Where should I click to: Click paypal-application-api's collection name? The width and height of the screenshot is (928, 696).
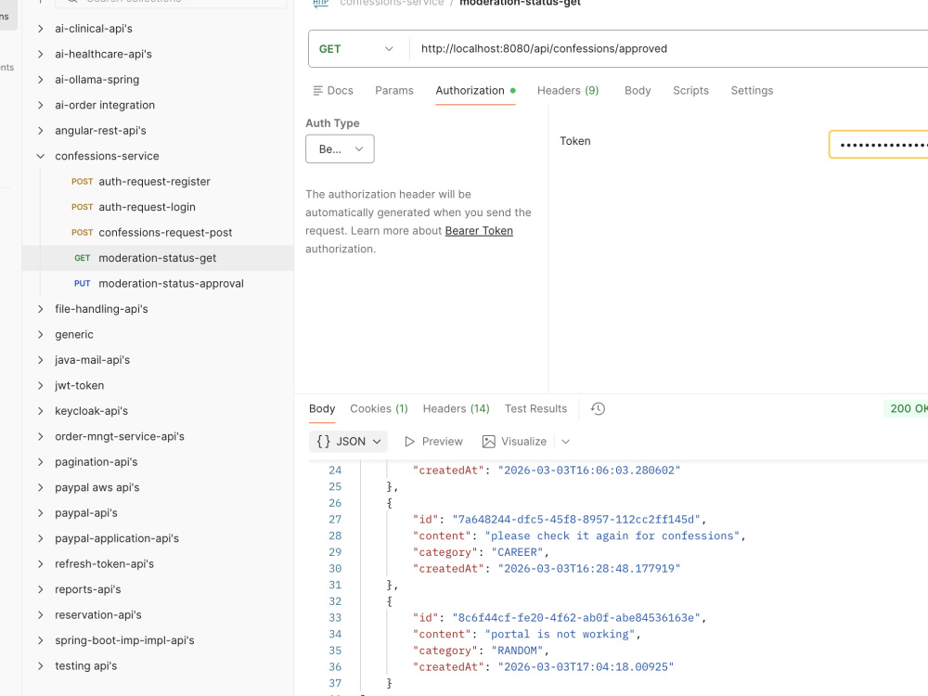point(117,538)
